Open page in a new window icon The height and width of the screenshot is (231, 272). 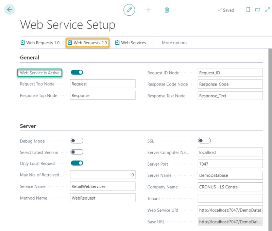[x=258, y=10]
